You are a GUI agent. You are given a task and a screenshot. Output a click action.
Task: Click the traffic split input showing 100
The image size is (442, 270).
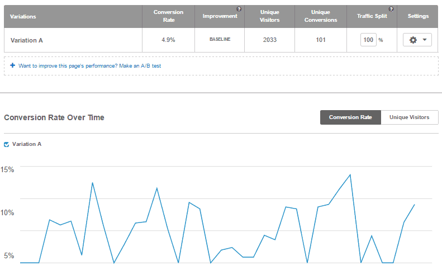point(368,40)
